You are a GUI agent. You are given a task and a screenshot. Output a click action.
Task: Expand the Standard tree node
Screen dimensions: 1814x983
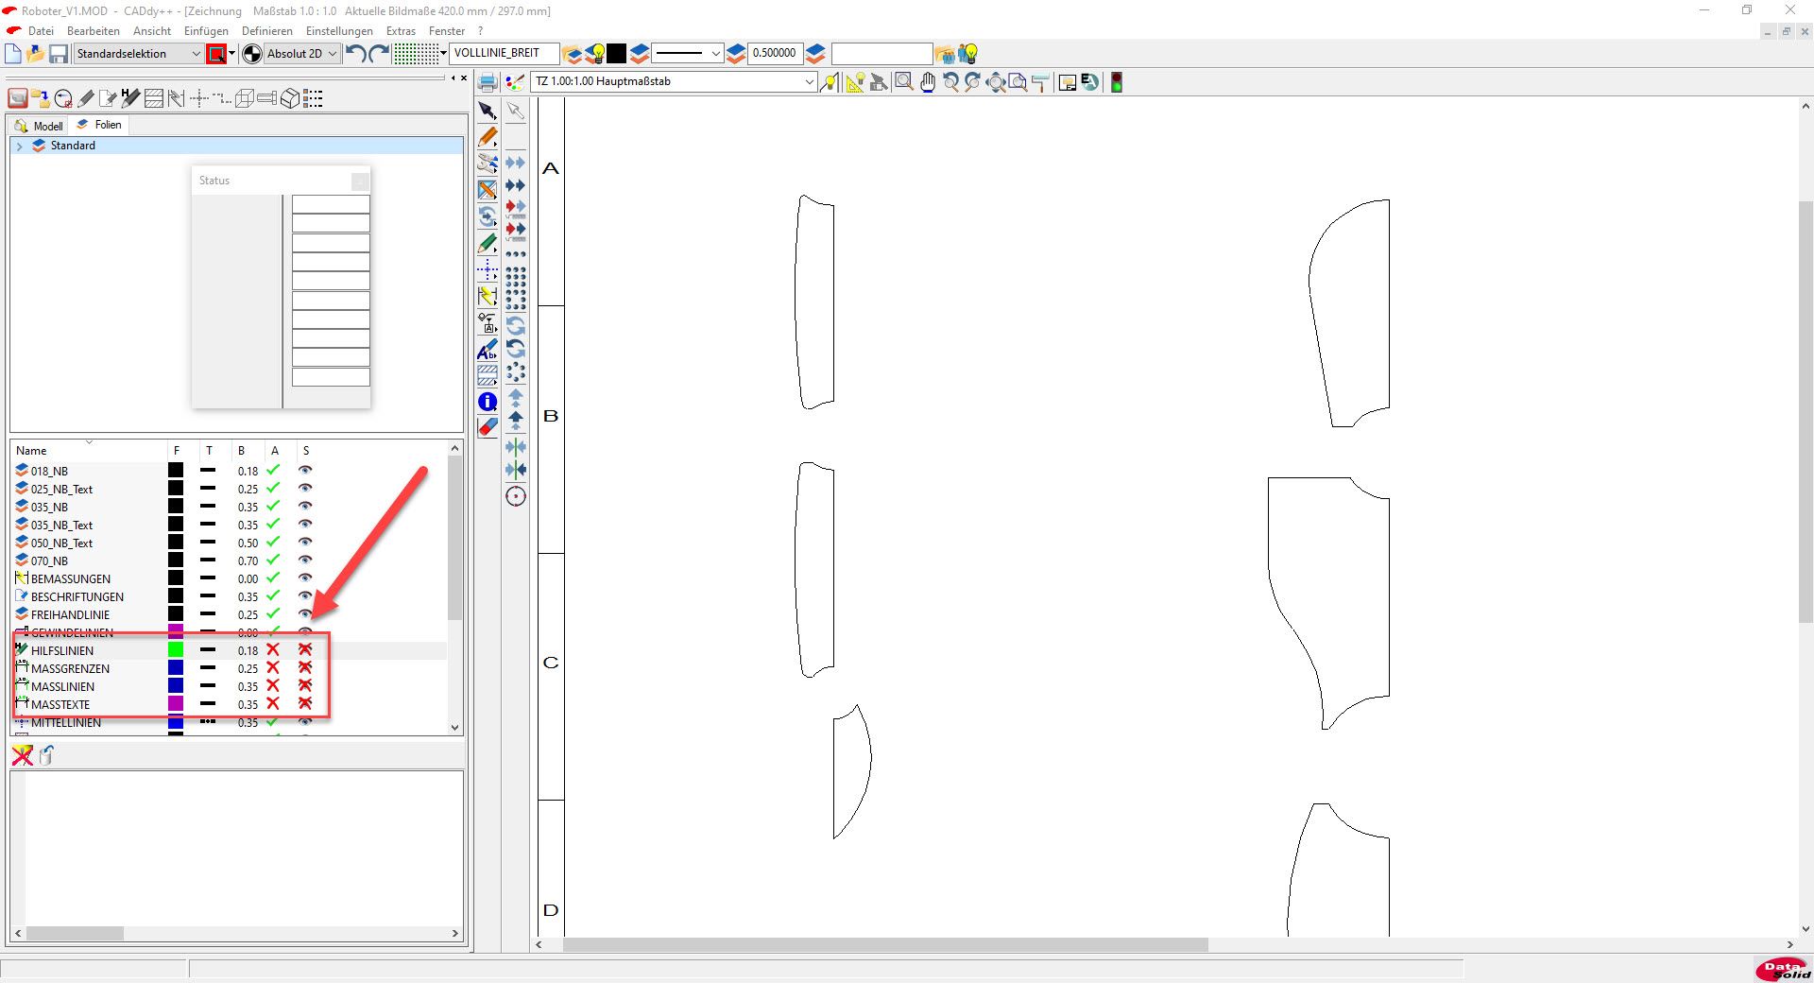19,147
